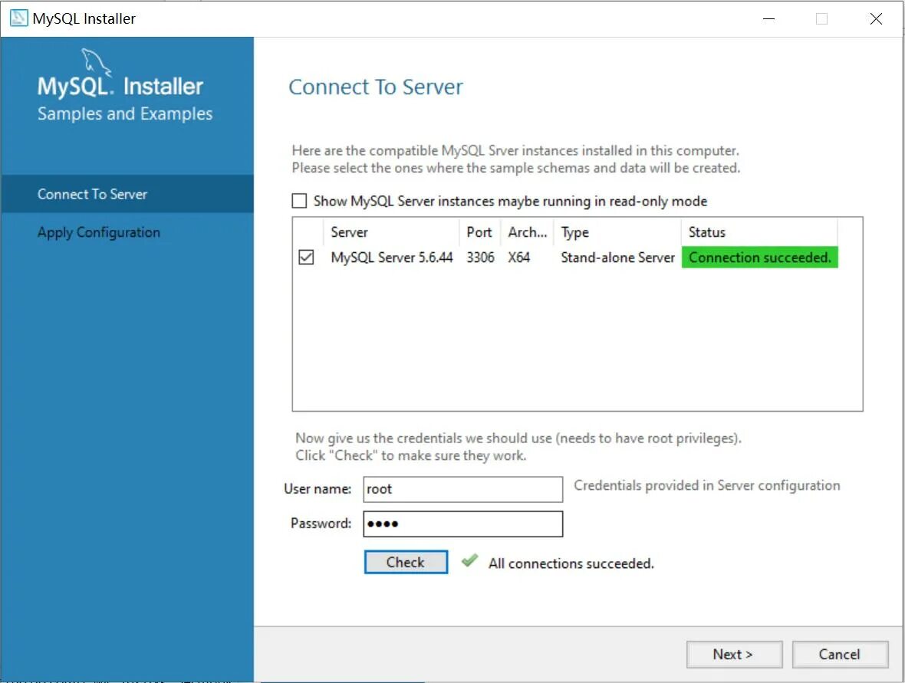Click the User name input field
This screenshot has height=683, width=905.
point(462,489)
